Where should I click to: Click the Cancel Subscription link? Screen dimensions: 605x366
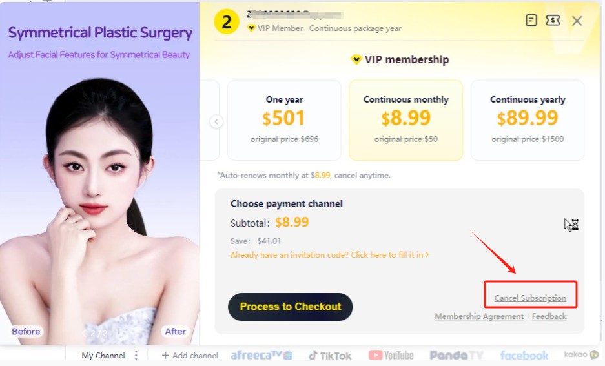tap(530, 298)
